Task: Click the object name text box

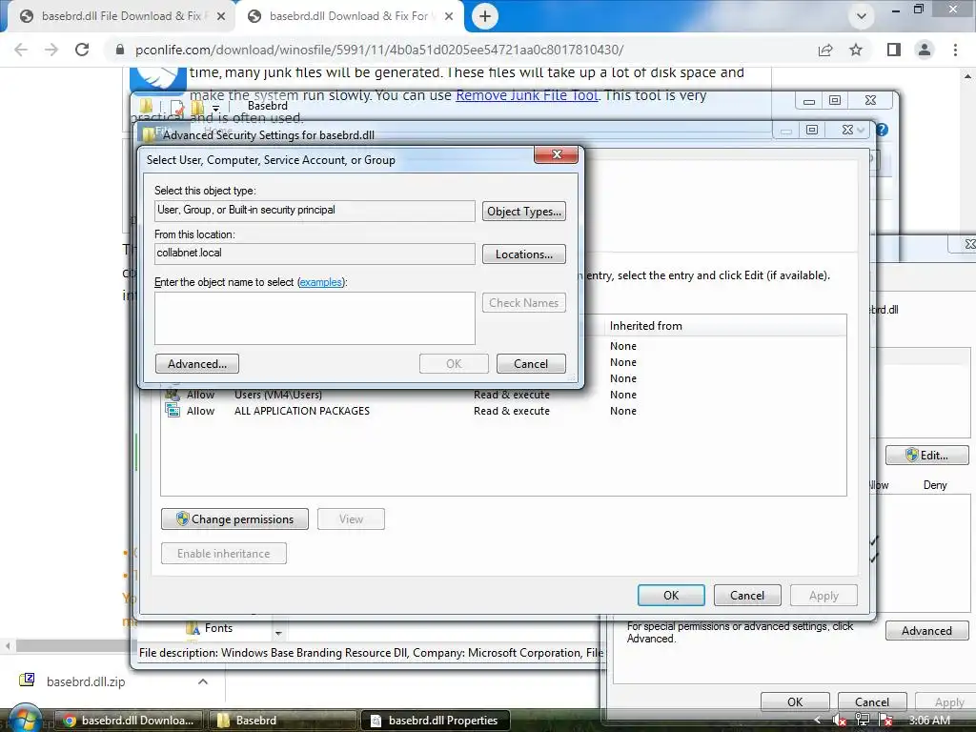Action: click(x=315, y=318)
